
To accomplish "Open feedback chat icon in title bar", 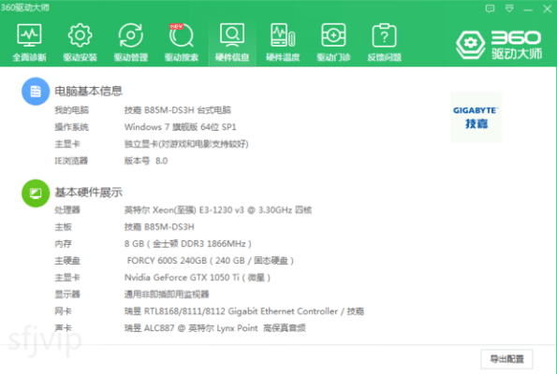I will click(490, 8).
